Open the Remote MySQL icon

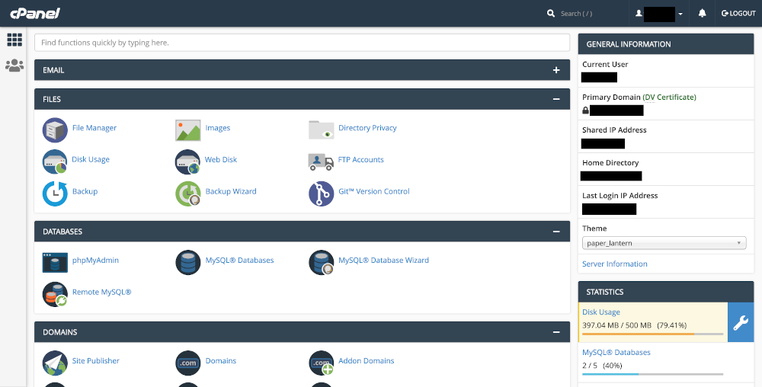click(x=55, y=294)
